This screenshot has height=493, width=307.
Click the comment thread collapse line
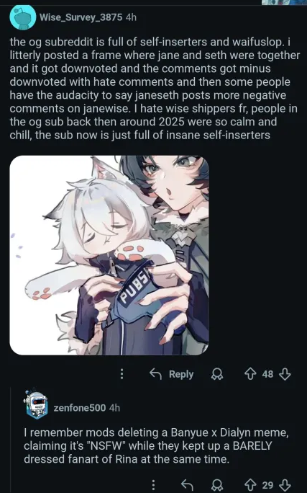coord(11,440)
